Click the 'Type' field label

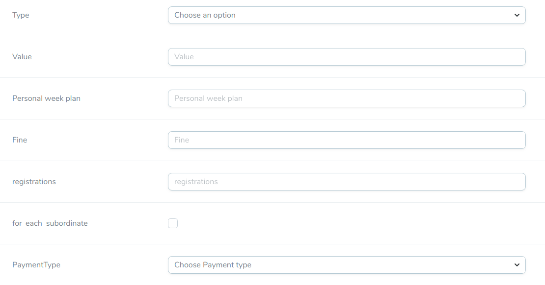(x=21, y=15)
